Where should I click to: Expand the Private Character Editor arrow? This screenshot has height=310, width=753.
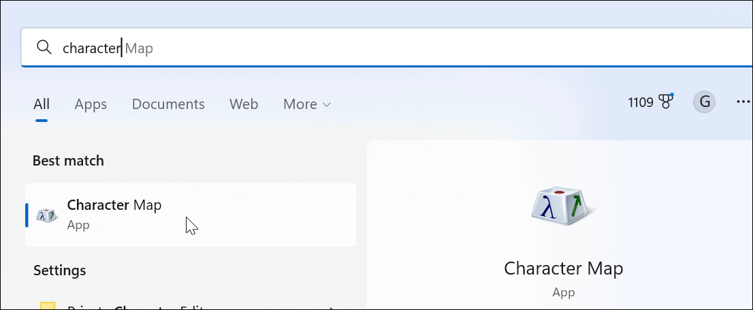click(332, 308)
